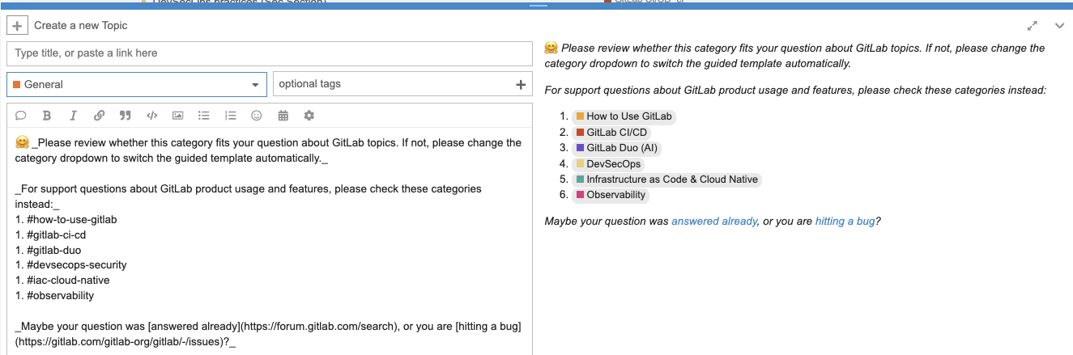This screenshot has width=1073, height=355.
Task: Open the 'answered already' link in the preview
Action: coord(714,221)
